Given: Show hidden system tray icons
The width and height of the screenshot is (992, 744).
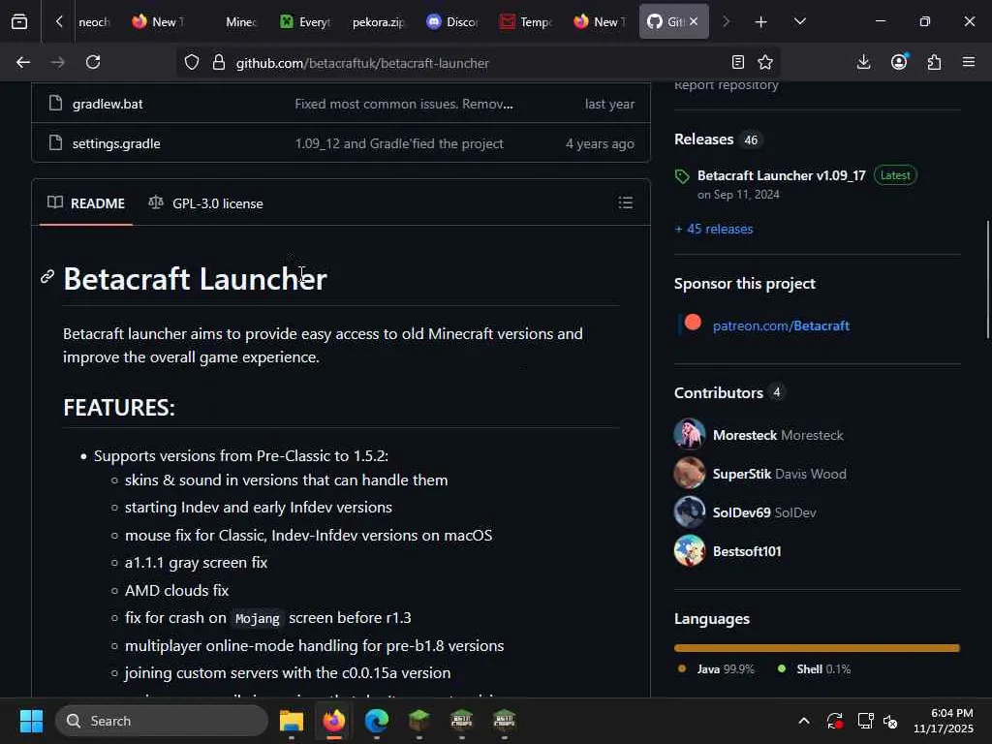Looking at the screenshot, I should [x=803, y=721].
